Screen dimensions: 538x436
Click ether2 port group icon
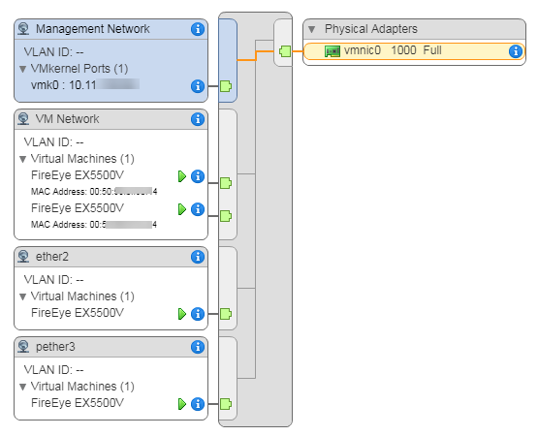point(23,257)
